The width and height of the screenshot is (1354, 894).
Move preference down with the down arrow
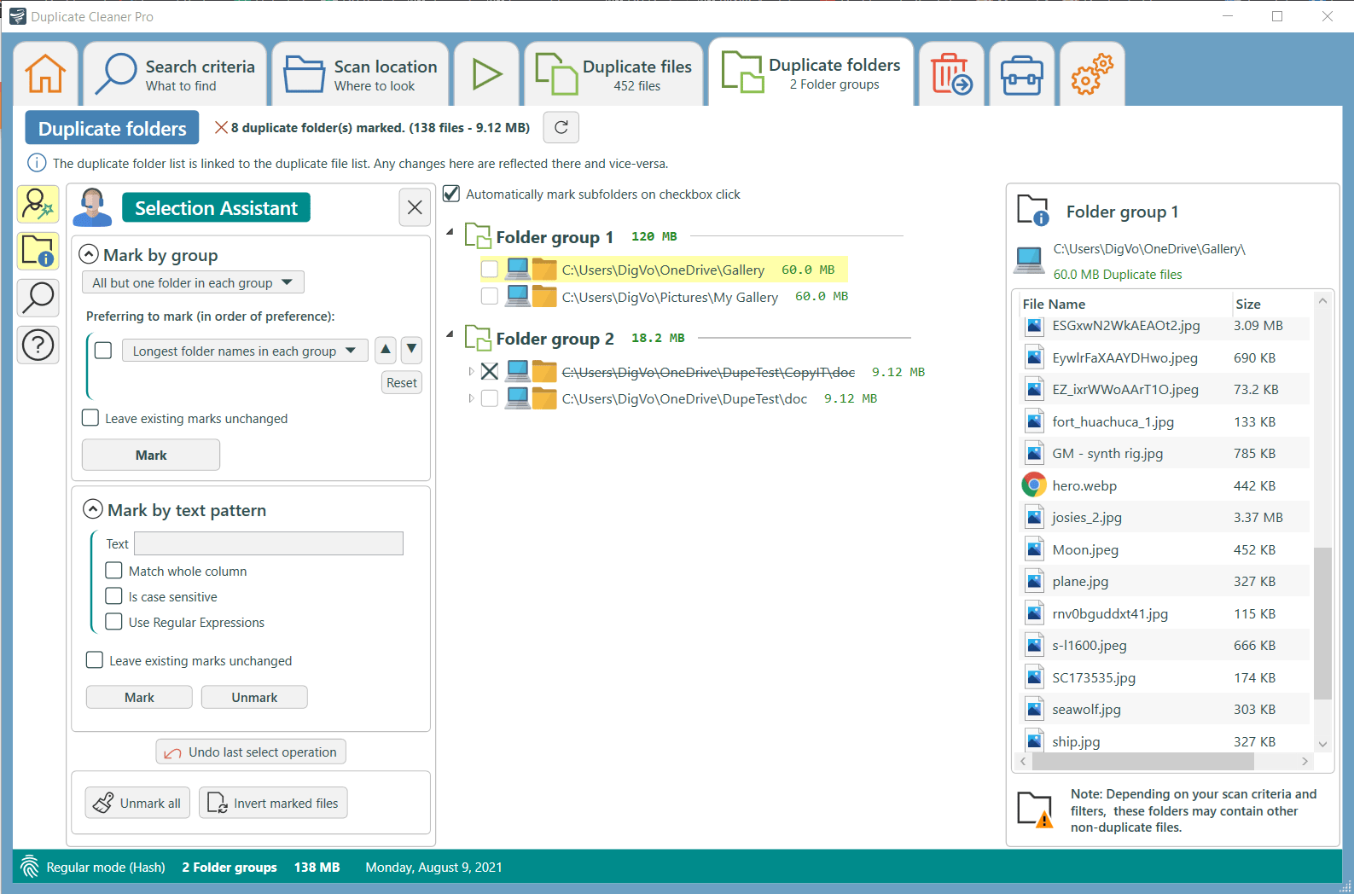[412, 349]
